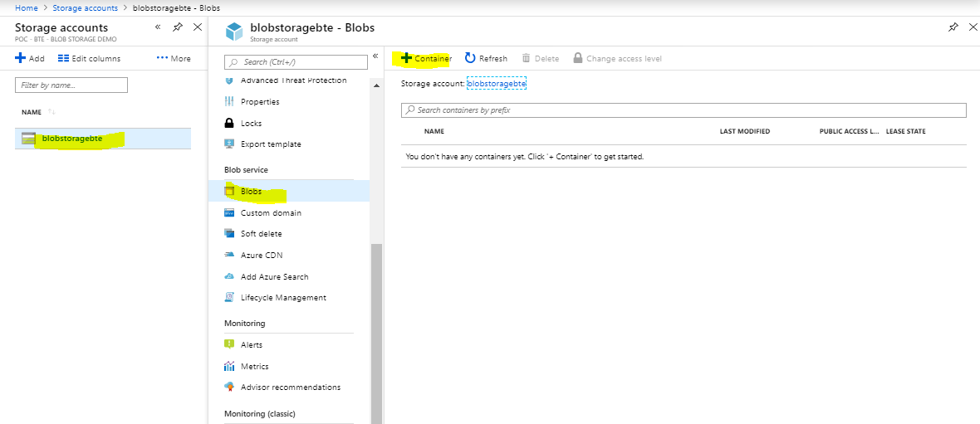
Task: Pin the Storage accounts panel
Action: pos(178,27)
